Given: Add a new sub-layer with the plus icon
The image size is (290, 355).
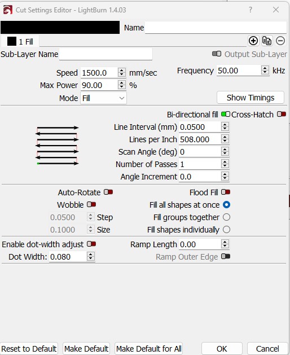Looking at the screenshot, I should [253, 41].
